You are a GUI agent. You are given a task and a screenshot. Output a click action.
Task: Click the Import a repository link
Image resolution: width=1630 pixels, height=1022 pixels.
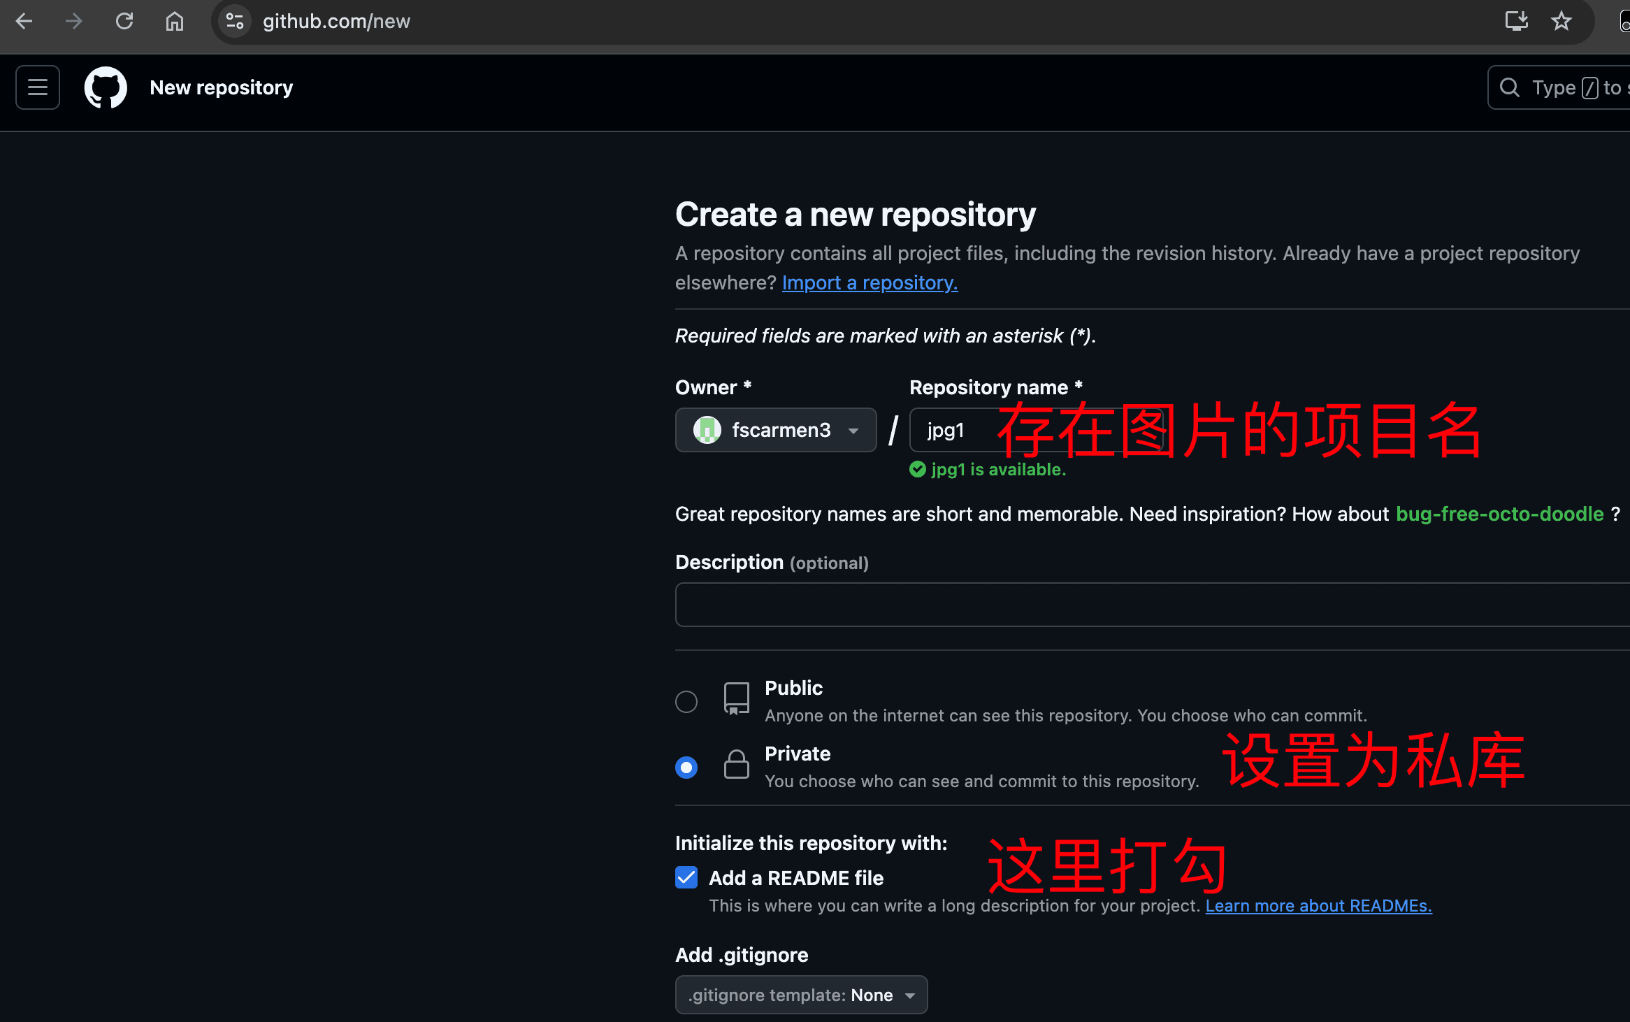tap(870, 282)
